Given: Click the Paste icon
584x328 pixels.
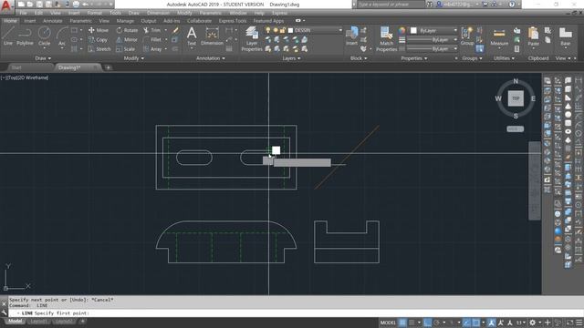Looking at the screenshot, I should [x=533, y=36].
